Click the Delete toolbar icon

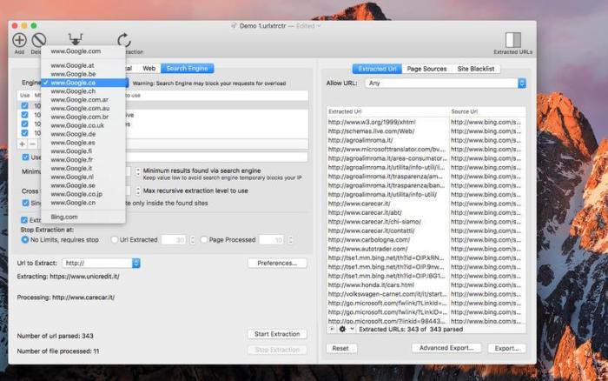39,40
